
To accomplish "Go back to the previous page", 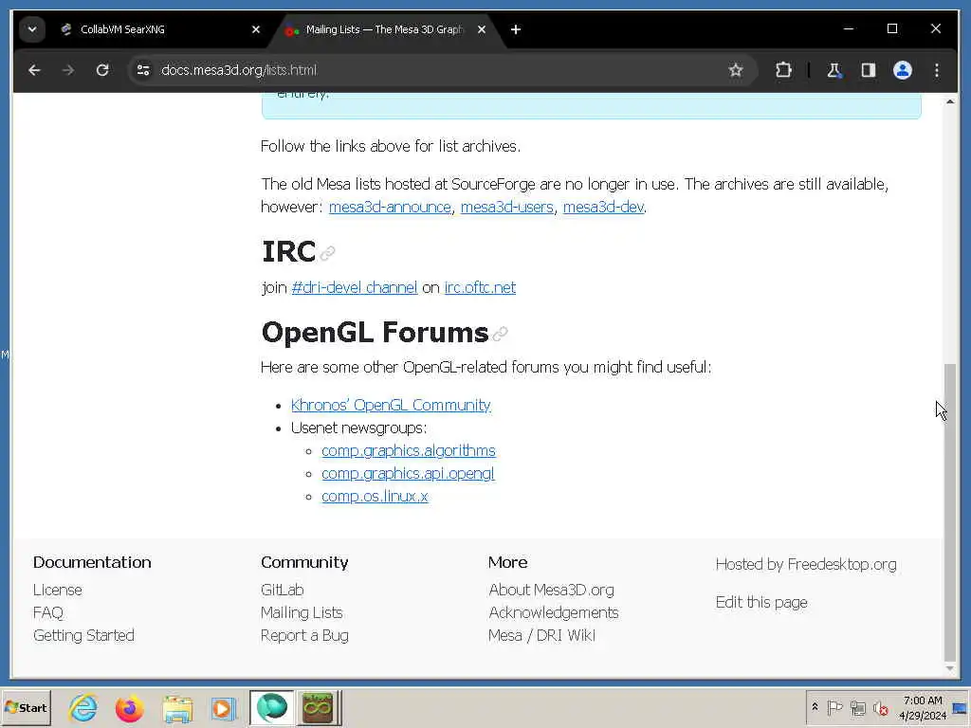I will pos(34,70).
